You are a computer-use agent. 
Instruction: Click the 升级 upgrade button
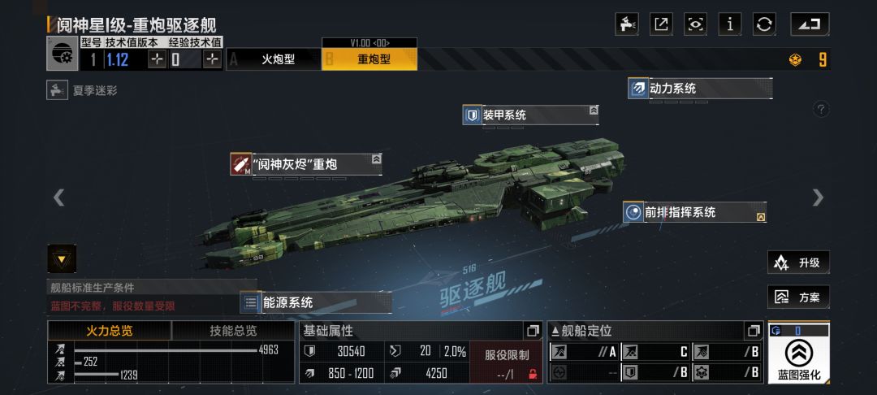coord(799,263)
